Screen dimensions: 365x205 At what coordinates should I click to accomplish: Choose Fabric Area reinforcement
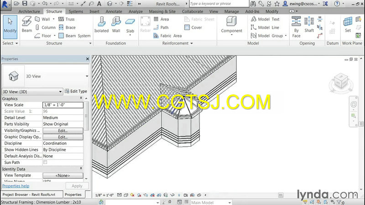pyautogui.click(x=167, y=36)
